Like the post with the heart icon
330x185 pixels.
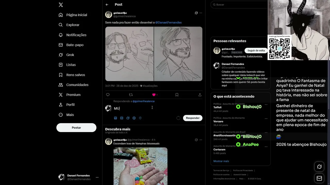click(154, 95)
